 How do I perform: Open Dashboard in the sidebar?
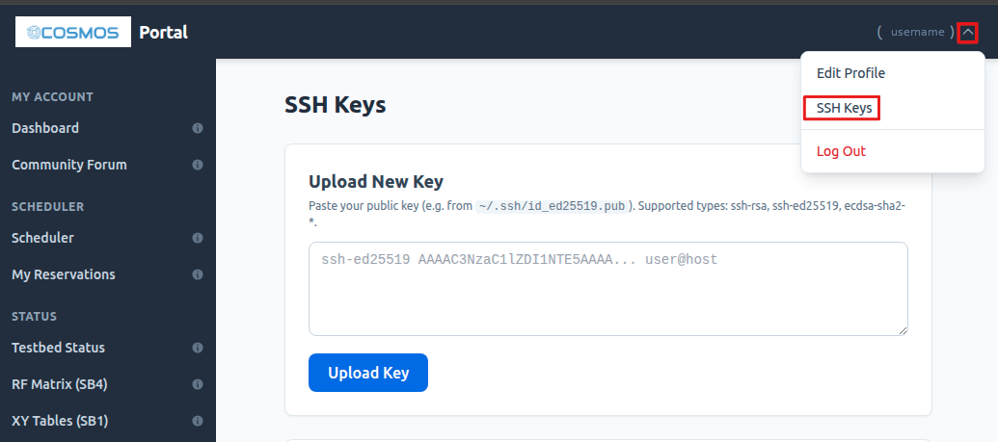tap(45, 128)
